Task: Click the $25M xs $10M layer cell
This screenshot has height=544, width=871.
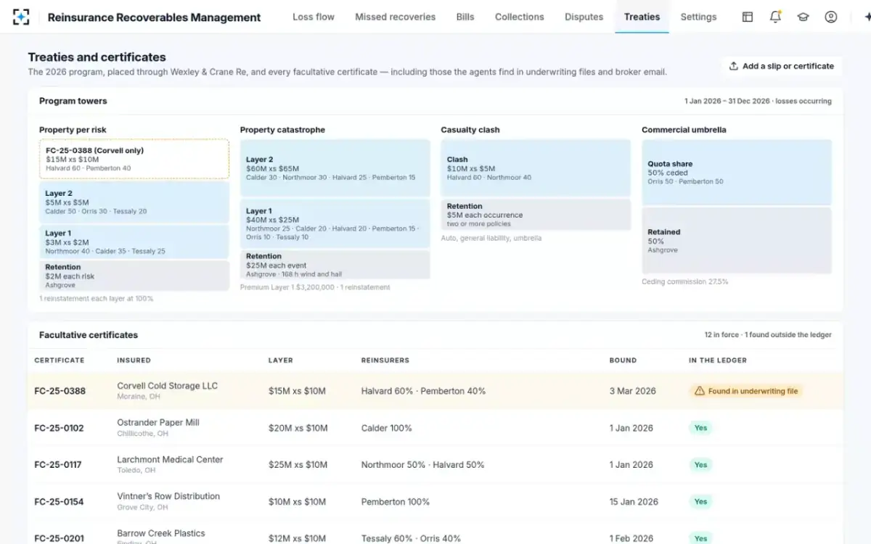Action: (298, 465)
